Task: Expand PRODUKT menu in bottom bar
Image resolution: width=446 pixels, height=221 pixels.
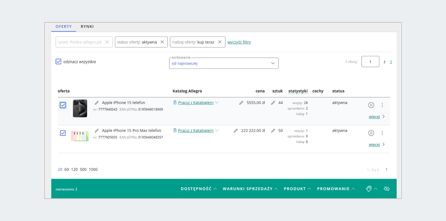Action: click(x=298, y=189)
